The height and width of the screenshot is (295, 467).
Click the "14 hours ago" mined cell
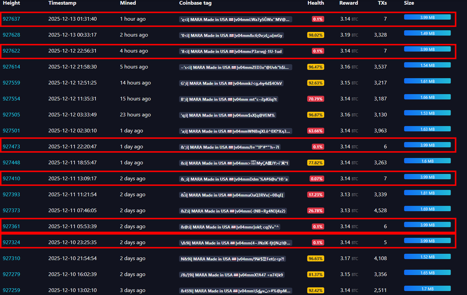(x=135, y=83)
